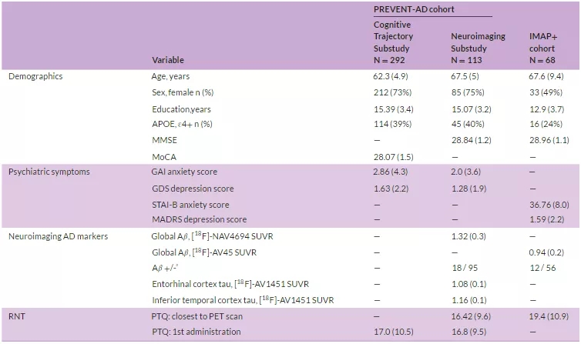581x344 pixels.
Task: Click the Variable column header
Action: [168, 60]
